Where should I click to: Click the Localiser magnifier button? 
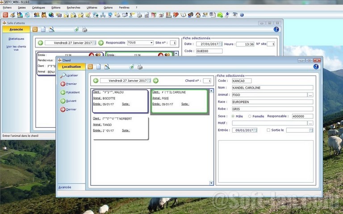[69, 75]
